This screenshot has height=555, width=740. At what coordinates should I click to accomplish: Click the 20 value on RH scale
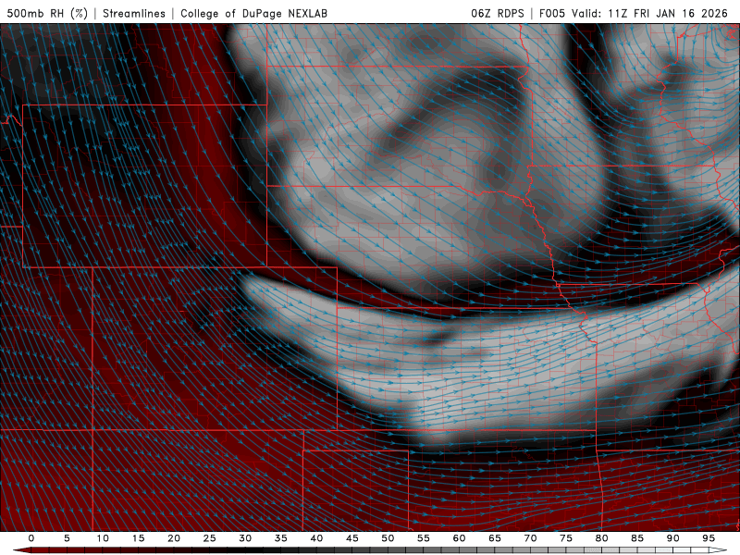click(x=174, y=538)
